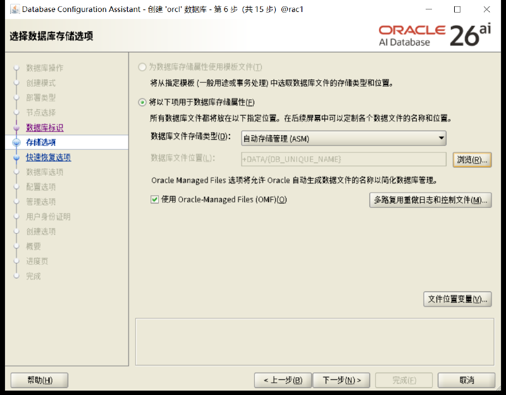Select 为数据库存储属性使用模板文件 radio option

tap(142, 67)
